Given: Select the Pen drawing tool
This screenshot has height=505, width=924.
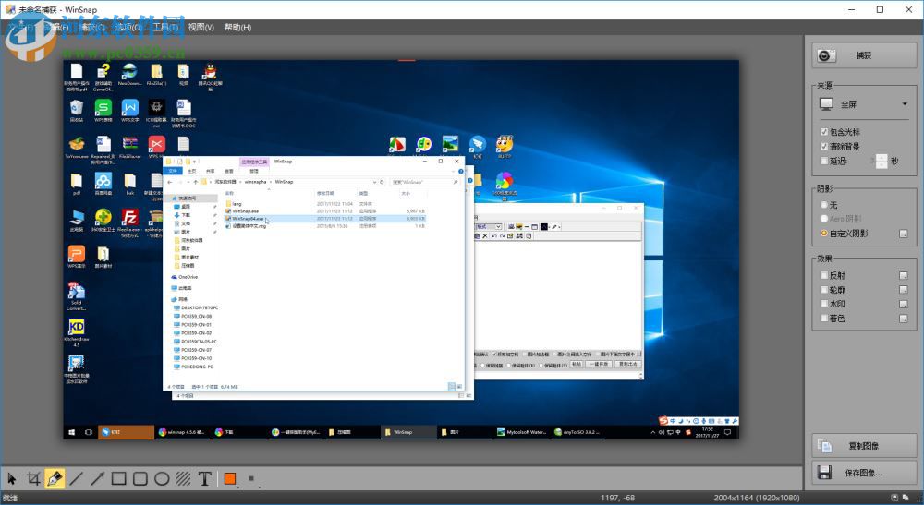Looking at the screenshot, I should pyautogui.click(x=55, y=479).
